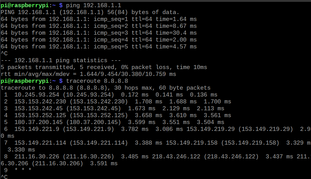The height and width of the screenshot is (179, 311).
Task: Click the 'traceroute 8.8.8.8' command text
Action: [97, 81]
